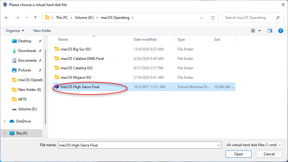Select This PC in address breadcrumb
This screenshot has width=288, height=162.
62,18
